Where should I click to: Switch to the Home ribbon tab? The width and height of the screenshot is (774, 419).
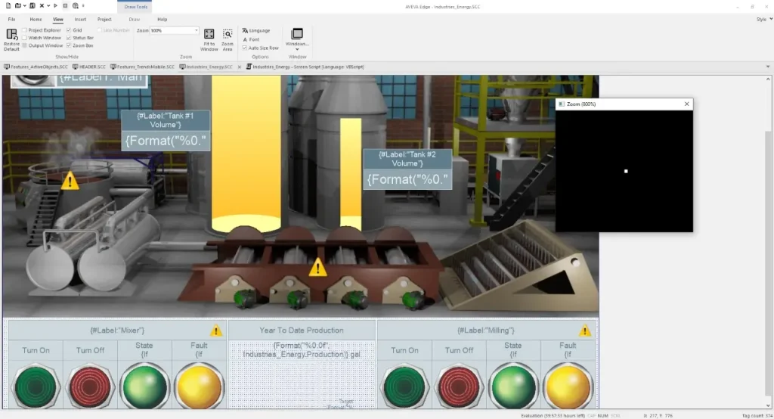[36, 19]
